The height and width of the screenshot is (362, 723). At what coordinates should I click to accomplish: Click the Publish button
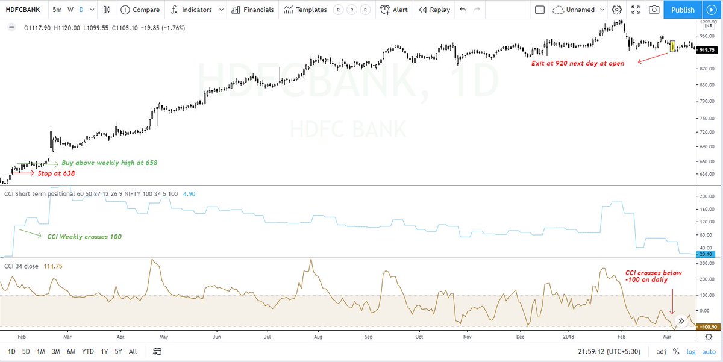[x=683, y=10]
